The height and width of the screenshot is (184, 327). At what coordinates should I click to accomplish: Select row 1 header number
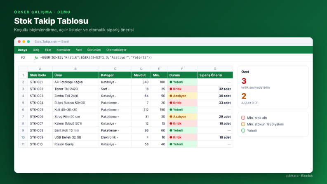tap(23, 75)
